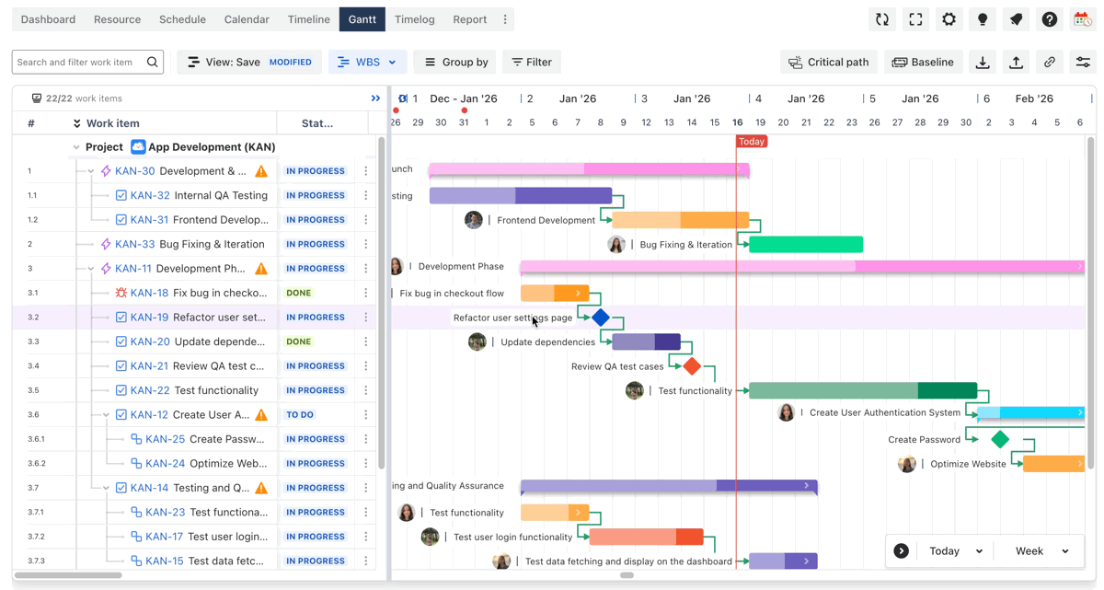This screenshot has height=590, width=1104.
Task: Open the Week timescale dropdown
Action: pos(1041,551)
